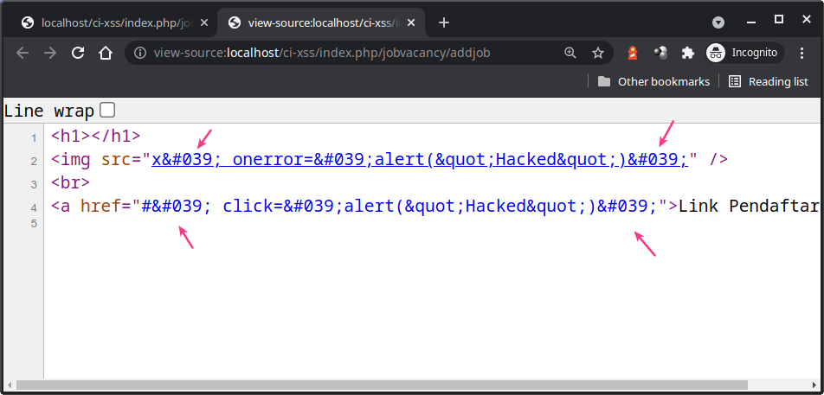824x395 pixels.
Task: Go to the home page icon
Action: [106, 53]
